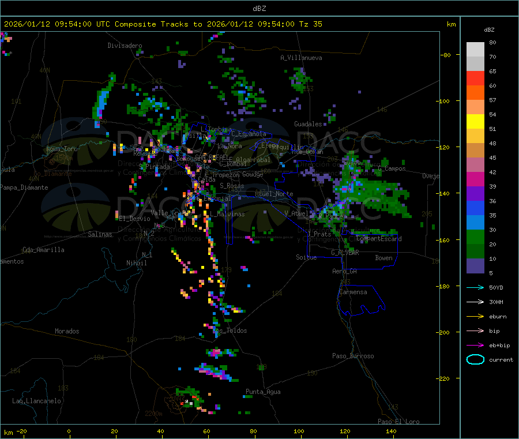Click the cyan 50YD track arrow in legend
The width and height of the screenshot is (519, 439).
(x=475, y=287)
